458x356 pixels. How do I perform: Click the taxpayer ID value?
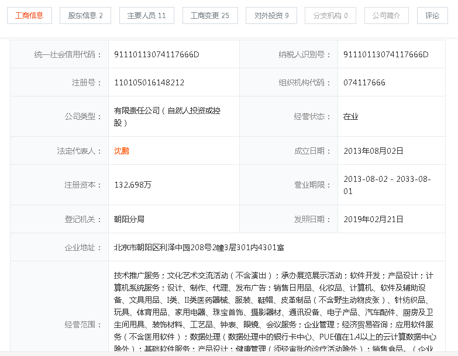click(386, 54)
